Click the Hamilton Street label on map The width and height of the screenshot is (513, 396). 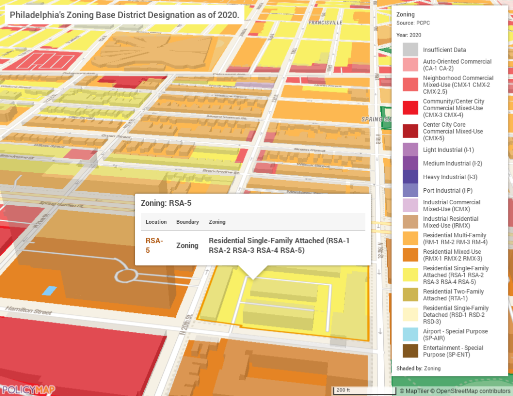(x=29, y=310)
